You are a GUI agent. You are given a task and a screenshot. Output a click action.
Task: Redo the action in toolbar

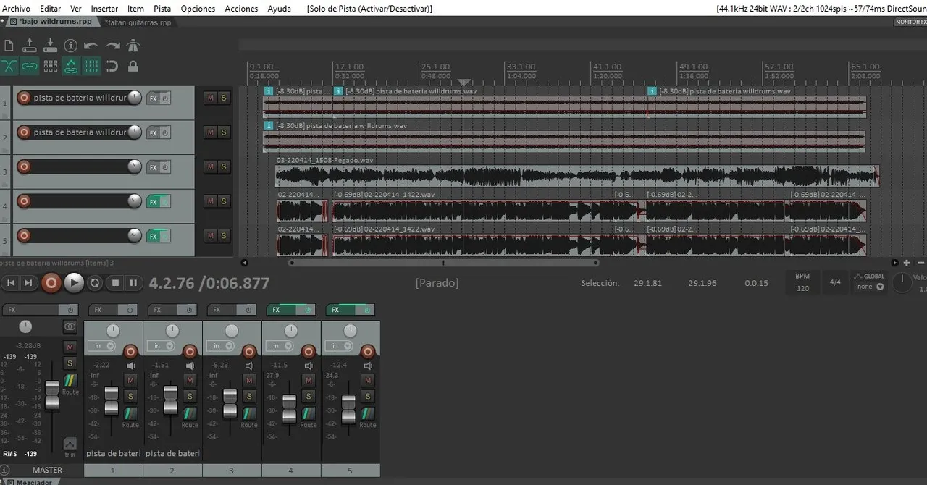point(112,46)
